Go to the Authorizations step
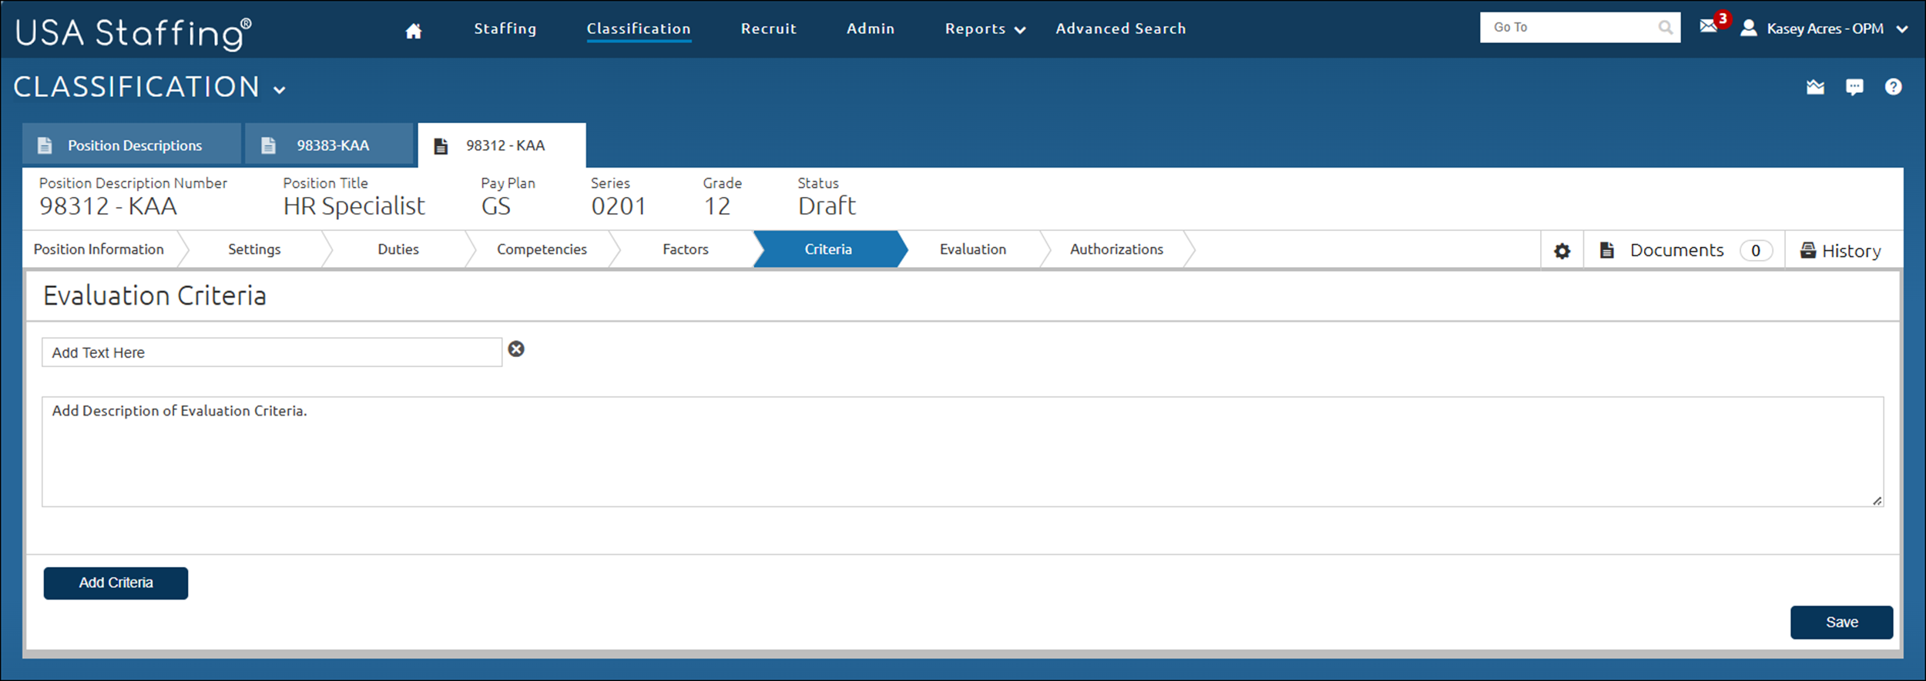 point(1116,249)
